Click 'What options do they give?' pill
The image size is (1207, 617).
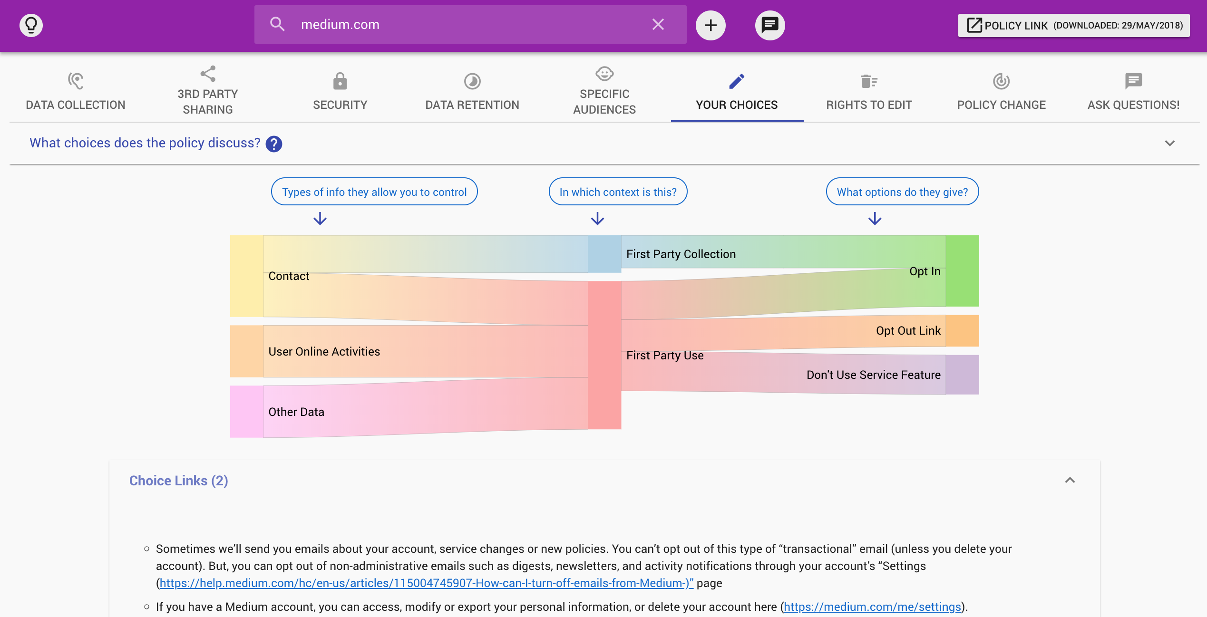(902, 192)
